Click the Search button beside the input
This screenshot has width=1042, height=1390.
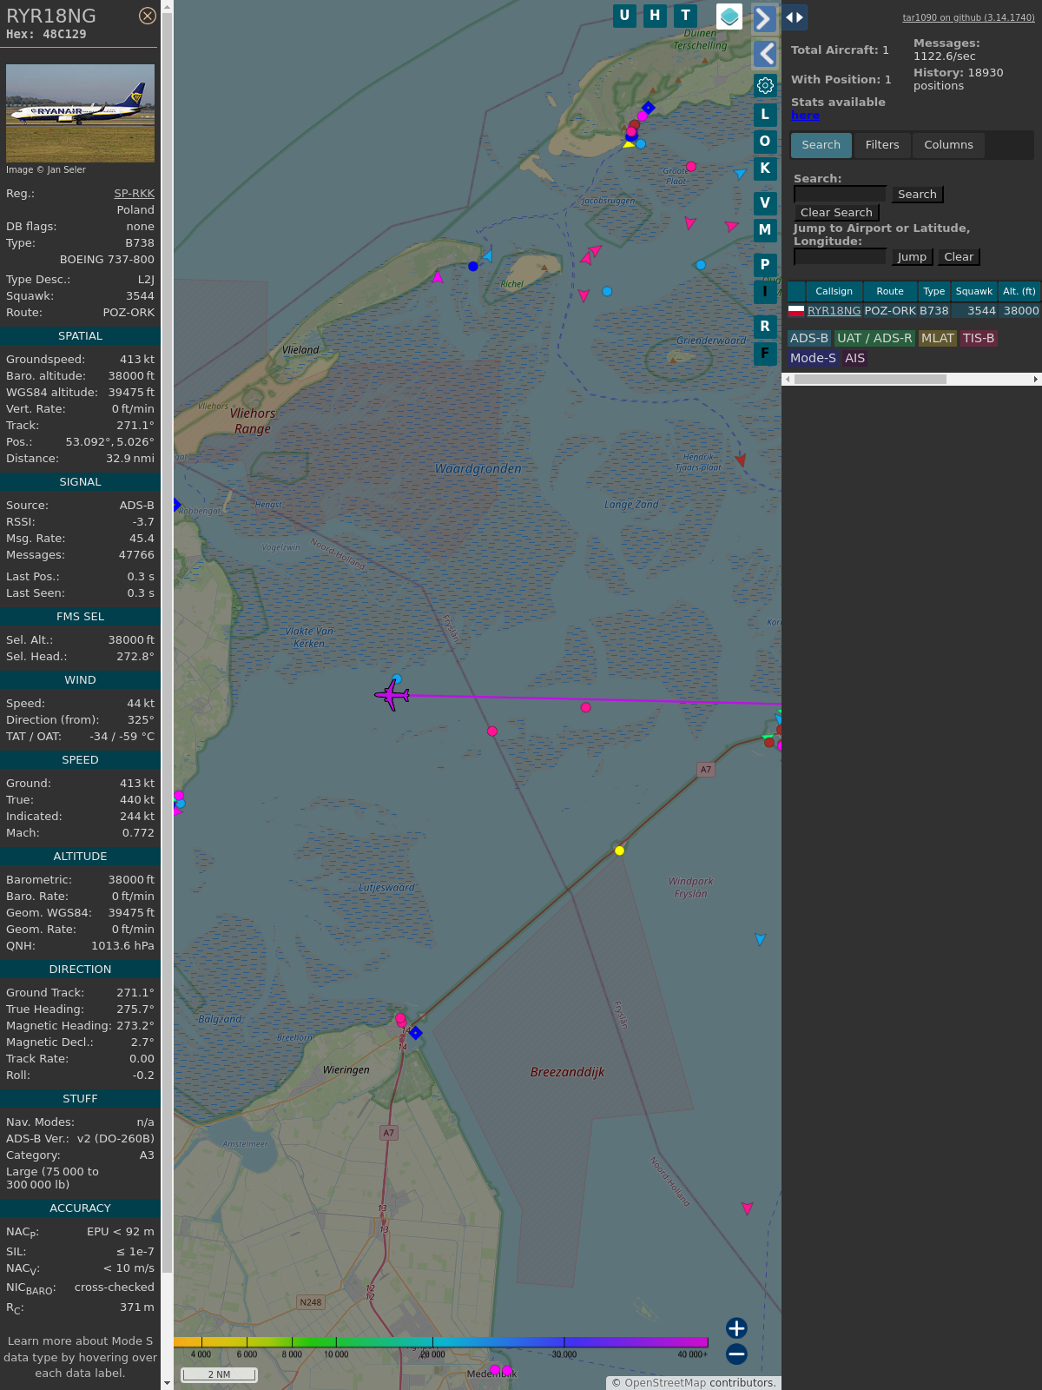click(x=917, y=195)
